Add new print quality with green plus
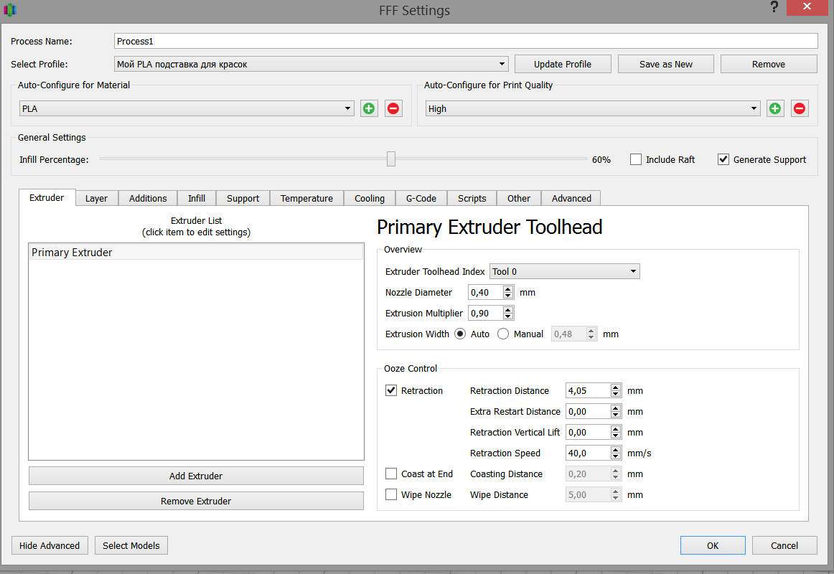Screen dimensions: 834x574 (x=775, y=109)
